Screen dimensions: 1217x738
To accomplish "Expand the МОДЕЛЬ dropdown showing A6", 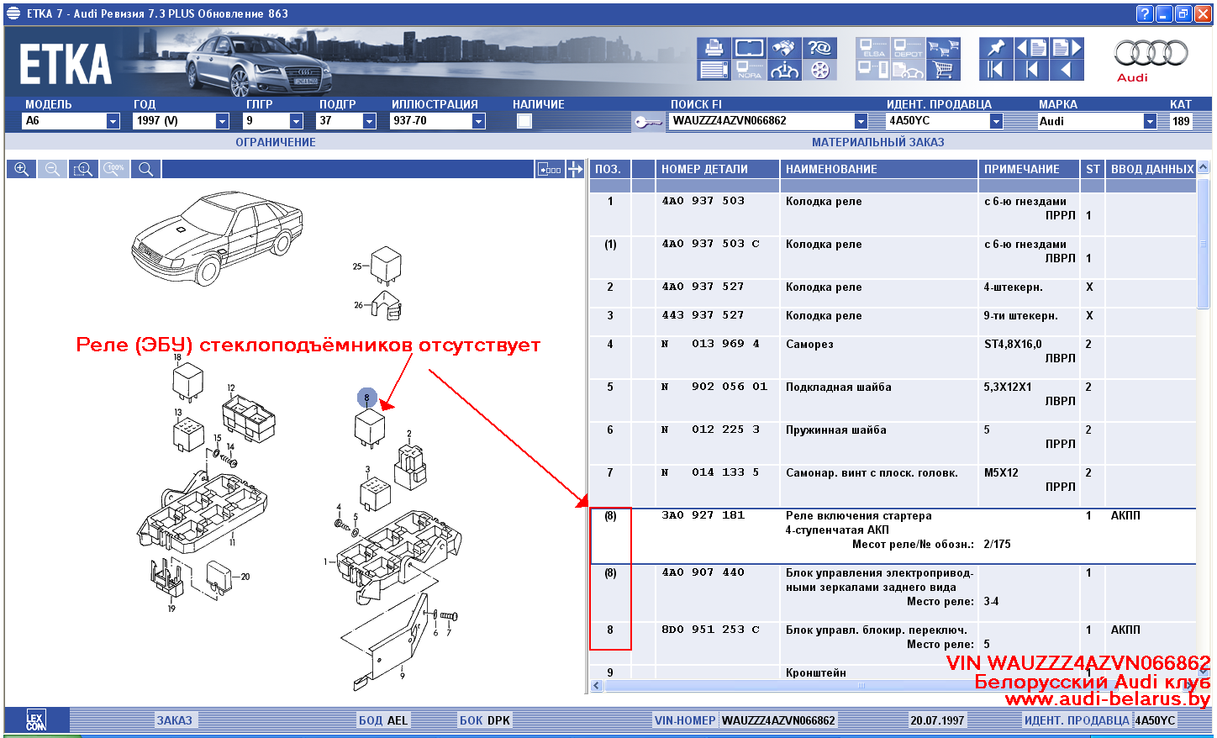I will tap(113, 121).
